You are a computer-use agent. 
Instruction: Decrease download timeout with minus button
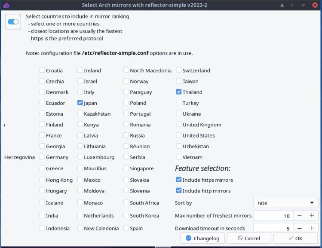pos(300,228)
